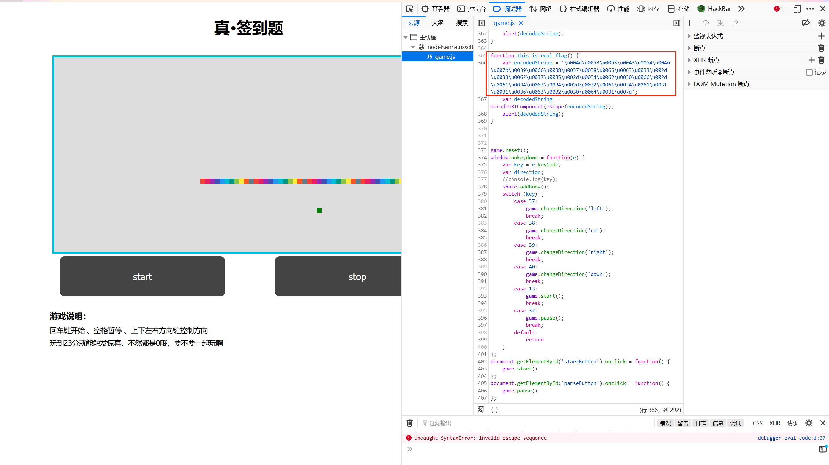
Task: Click the stop game button
Action: 357,276
